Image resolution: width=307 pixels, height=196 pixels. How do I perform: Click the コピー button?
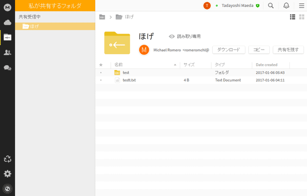click(259, 50)
